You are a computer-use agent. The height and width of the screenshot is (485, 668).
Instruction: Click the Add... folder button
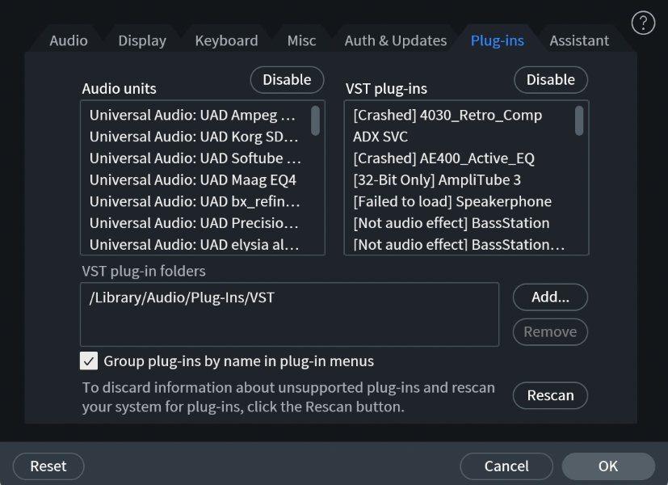pyautogui.click(x=550, y=297)
